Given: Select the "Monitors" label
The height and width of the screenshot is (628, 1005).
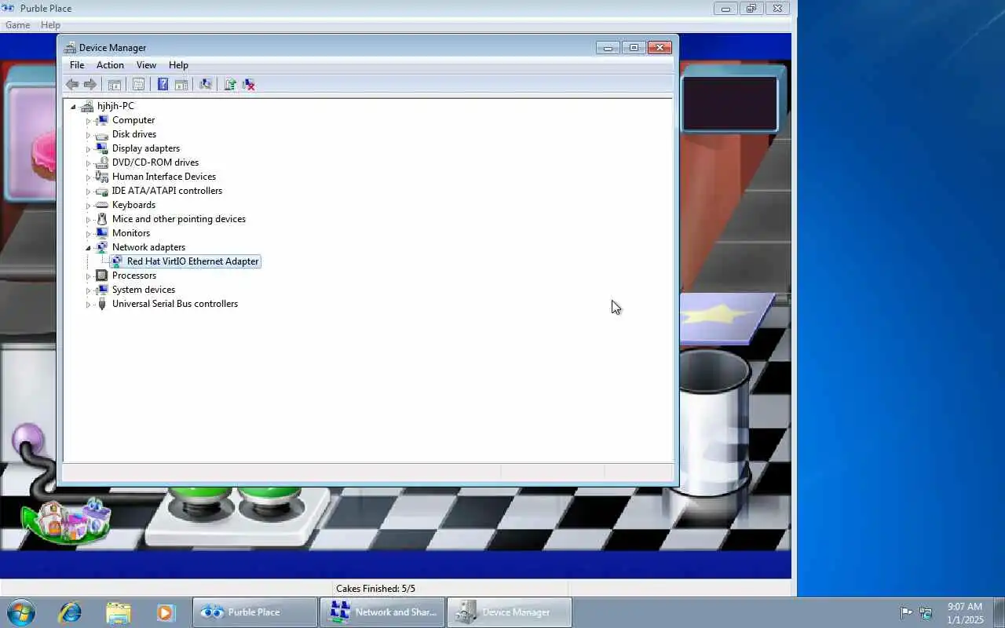Looking at the screenshot, I should [131, 233].
